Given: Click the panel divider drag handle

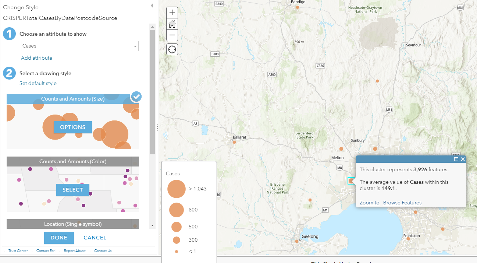Looking at the screenshot, I should pos(158,127).
